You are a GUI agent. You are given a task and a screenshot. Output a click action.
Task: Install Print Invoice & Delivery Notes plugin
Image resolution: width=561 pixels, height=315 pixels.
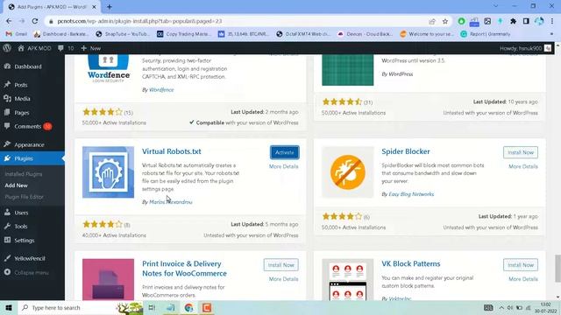pos(280,265)
